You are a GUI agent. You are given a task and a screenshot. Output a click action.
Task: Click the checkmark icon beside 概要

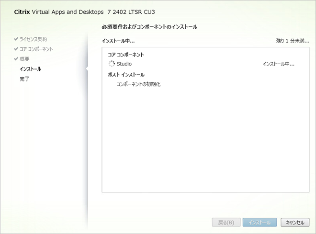click(x=16, y=59)
